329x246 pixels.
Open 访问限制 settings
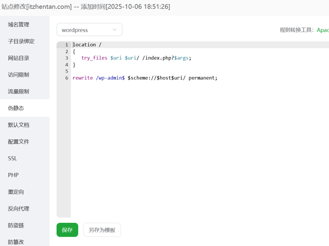pos(18,74)
